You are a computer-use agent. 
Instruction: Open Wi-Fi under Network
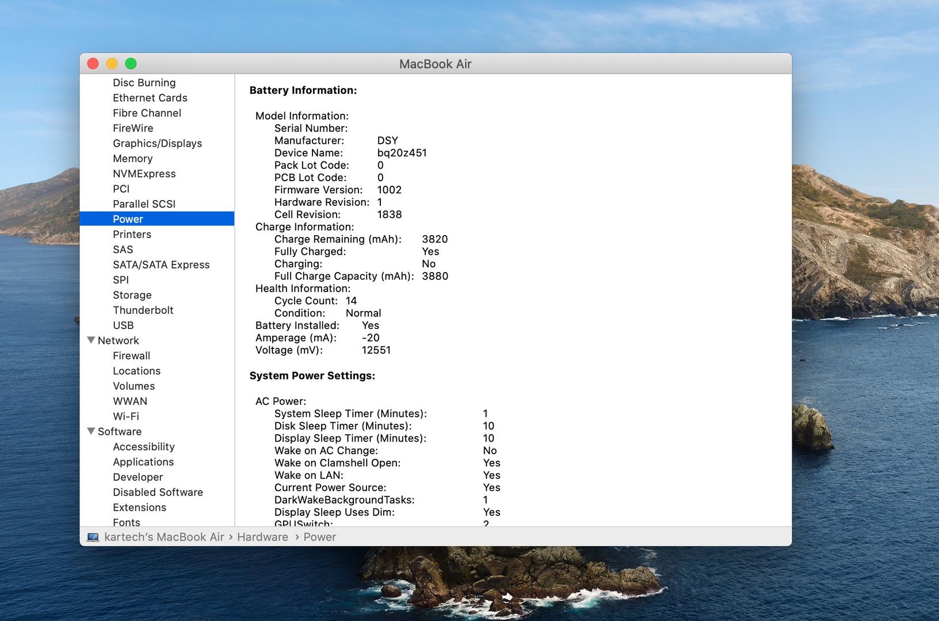pyautogui.click(x=125, y=416)
